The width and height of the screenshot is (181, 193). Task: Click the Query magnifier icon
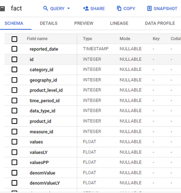(46, 8)
